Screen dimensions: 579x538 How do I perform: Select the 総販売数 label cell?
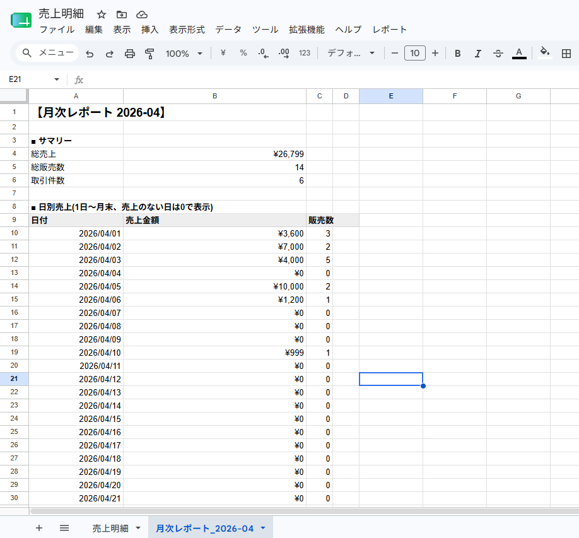tap(76, 167)
